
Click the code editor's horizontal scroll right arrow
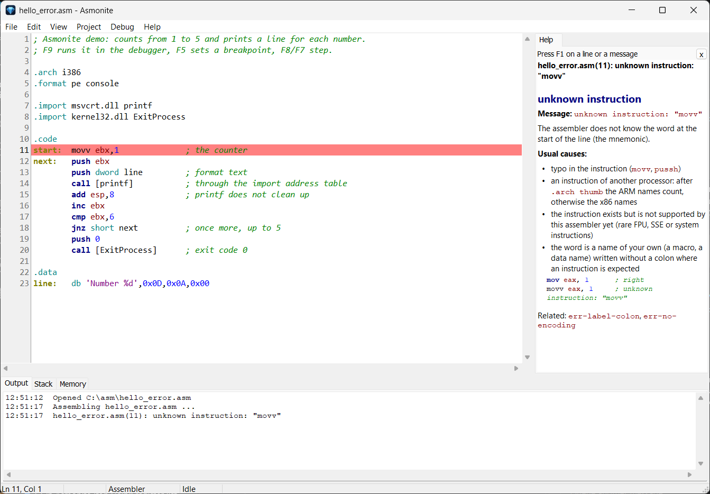pos(517,368)
